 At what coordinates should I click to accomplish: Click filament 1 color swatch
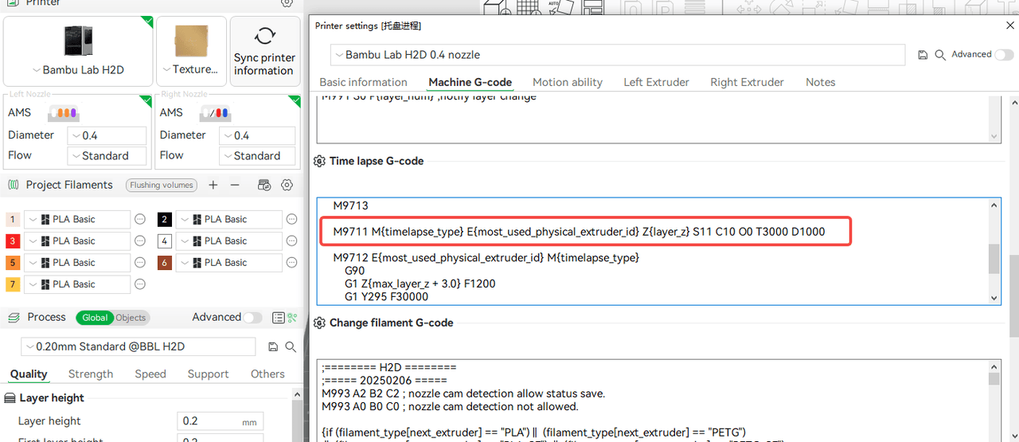point(13,219)
